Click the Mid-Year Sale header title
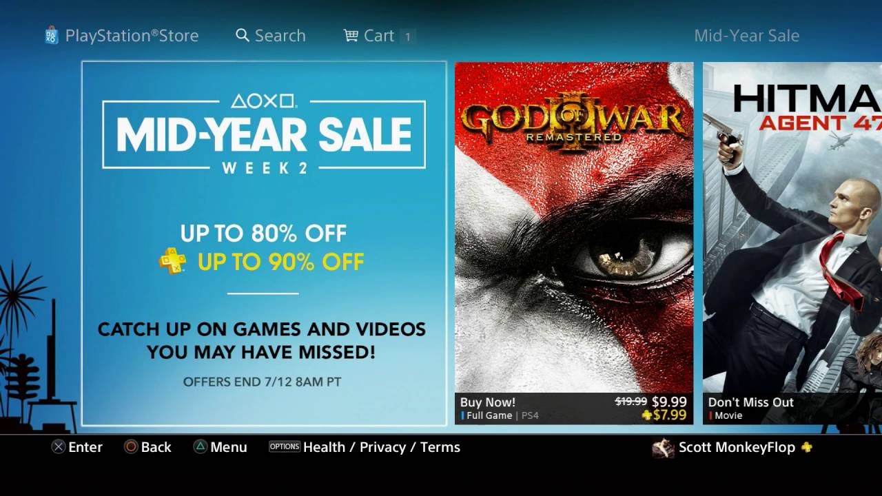 [747, 36]
